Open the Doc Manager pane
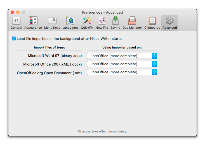This screenshot has width=205, height=145. click(x=132, y=23)
